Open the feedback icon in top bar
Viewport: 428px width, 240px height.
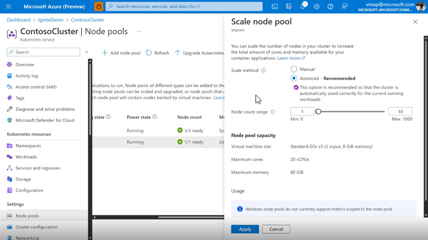pos(345,6)
